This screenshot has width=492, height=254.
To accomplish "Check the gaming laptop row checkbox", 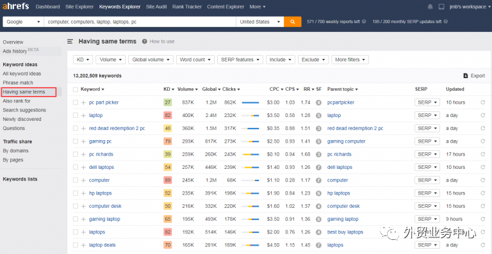I will click(x=76, y=219).
